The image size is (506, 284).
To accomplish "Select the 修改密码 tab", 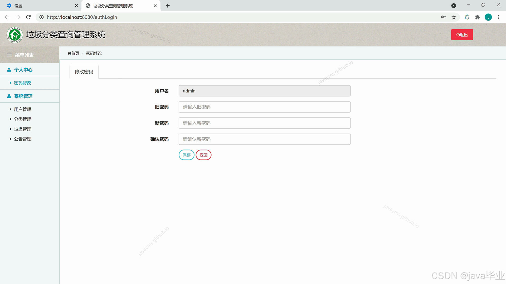I will coord(84,72).
